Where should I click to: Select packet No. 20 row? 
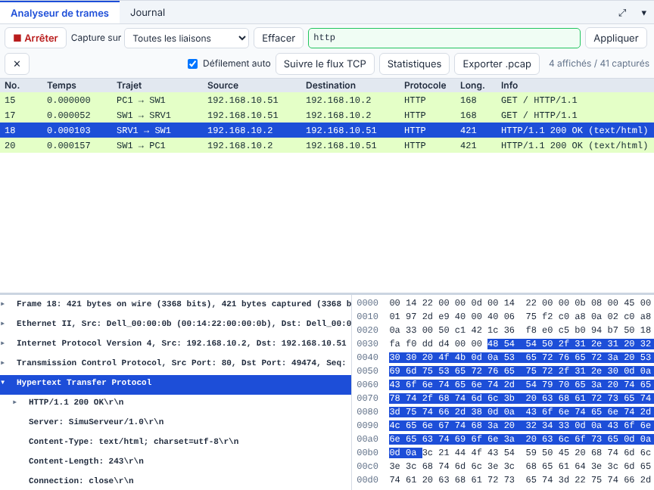[x=327, y=145]
